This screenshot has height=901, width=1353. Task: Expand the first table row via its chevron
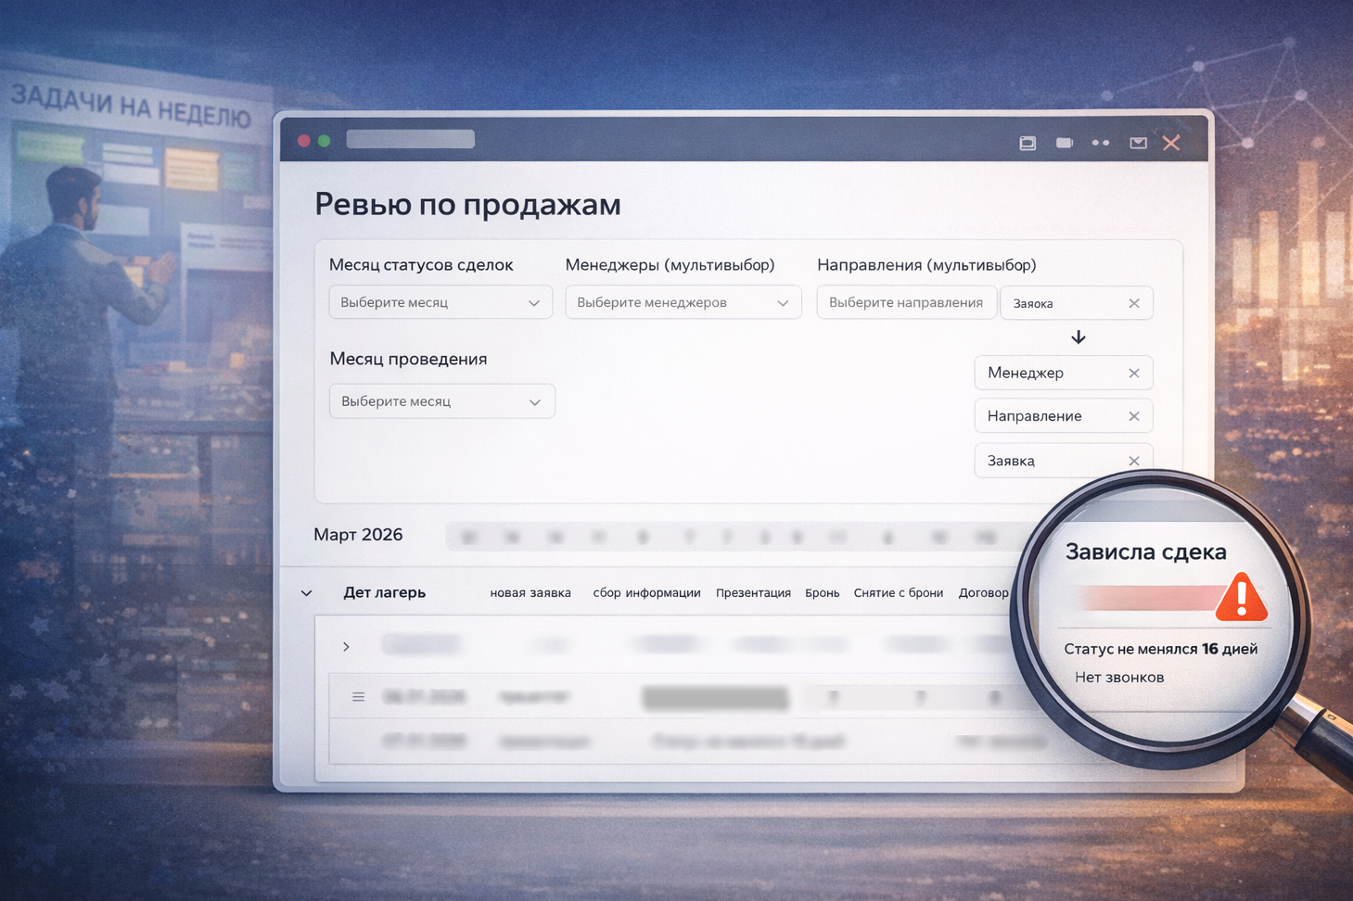[x=346, y=646]
